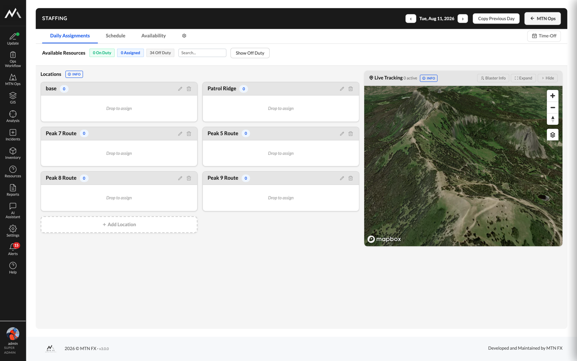Click the Peak 9 Route count badge
577x361 pixels.
coord(246,178)
